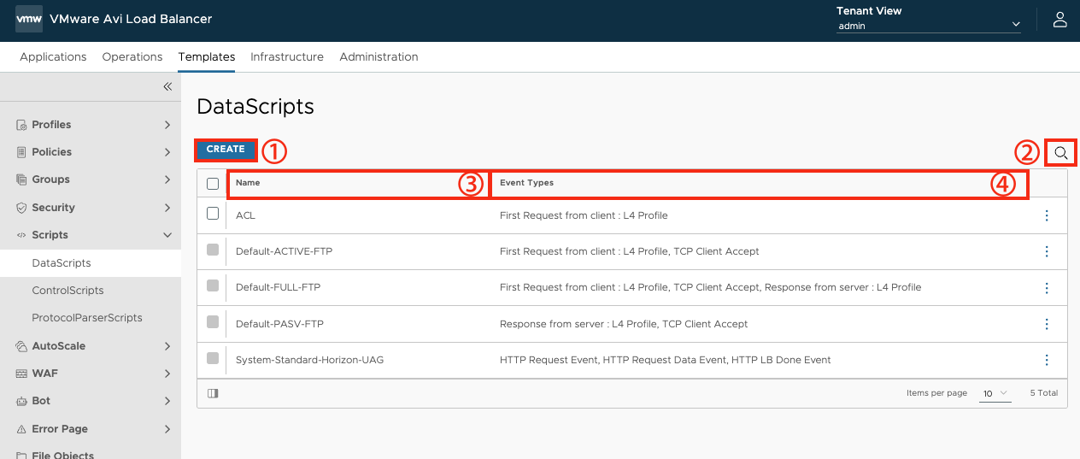Click the ACL script name
This screenshot has height=459, width=1080.
(x=245, y=215)
